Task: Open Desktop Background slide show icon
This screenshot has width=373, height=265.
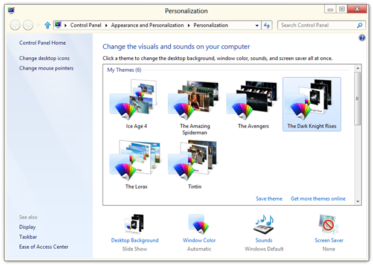Action: point(134,224)
